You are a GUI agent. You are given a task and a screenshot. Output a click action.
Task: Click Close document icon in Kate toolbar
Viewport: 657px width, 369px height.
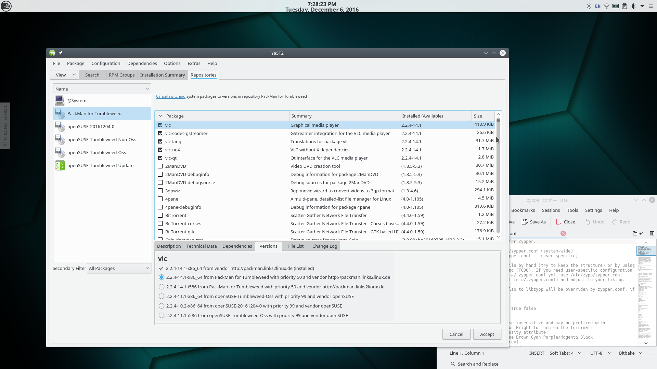(x=559, y=222)
